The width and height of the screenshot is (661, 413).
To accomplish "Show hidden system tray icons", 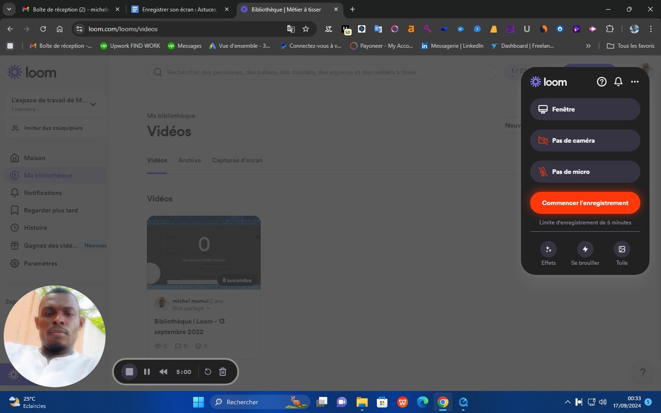I will [567, 402].
